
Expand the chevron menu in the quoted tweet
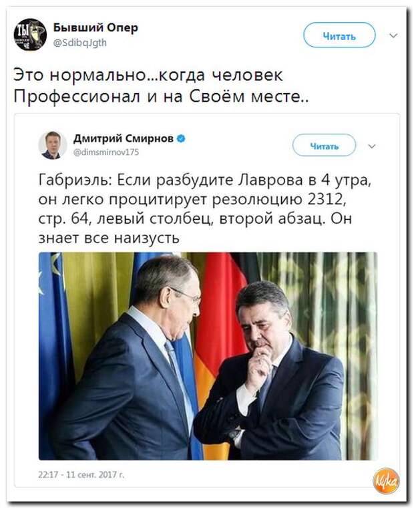(x=372, y=146)
